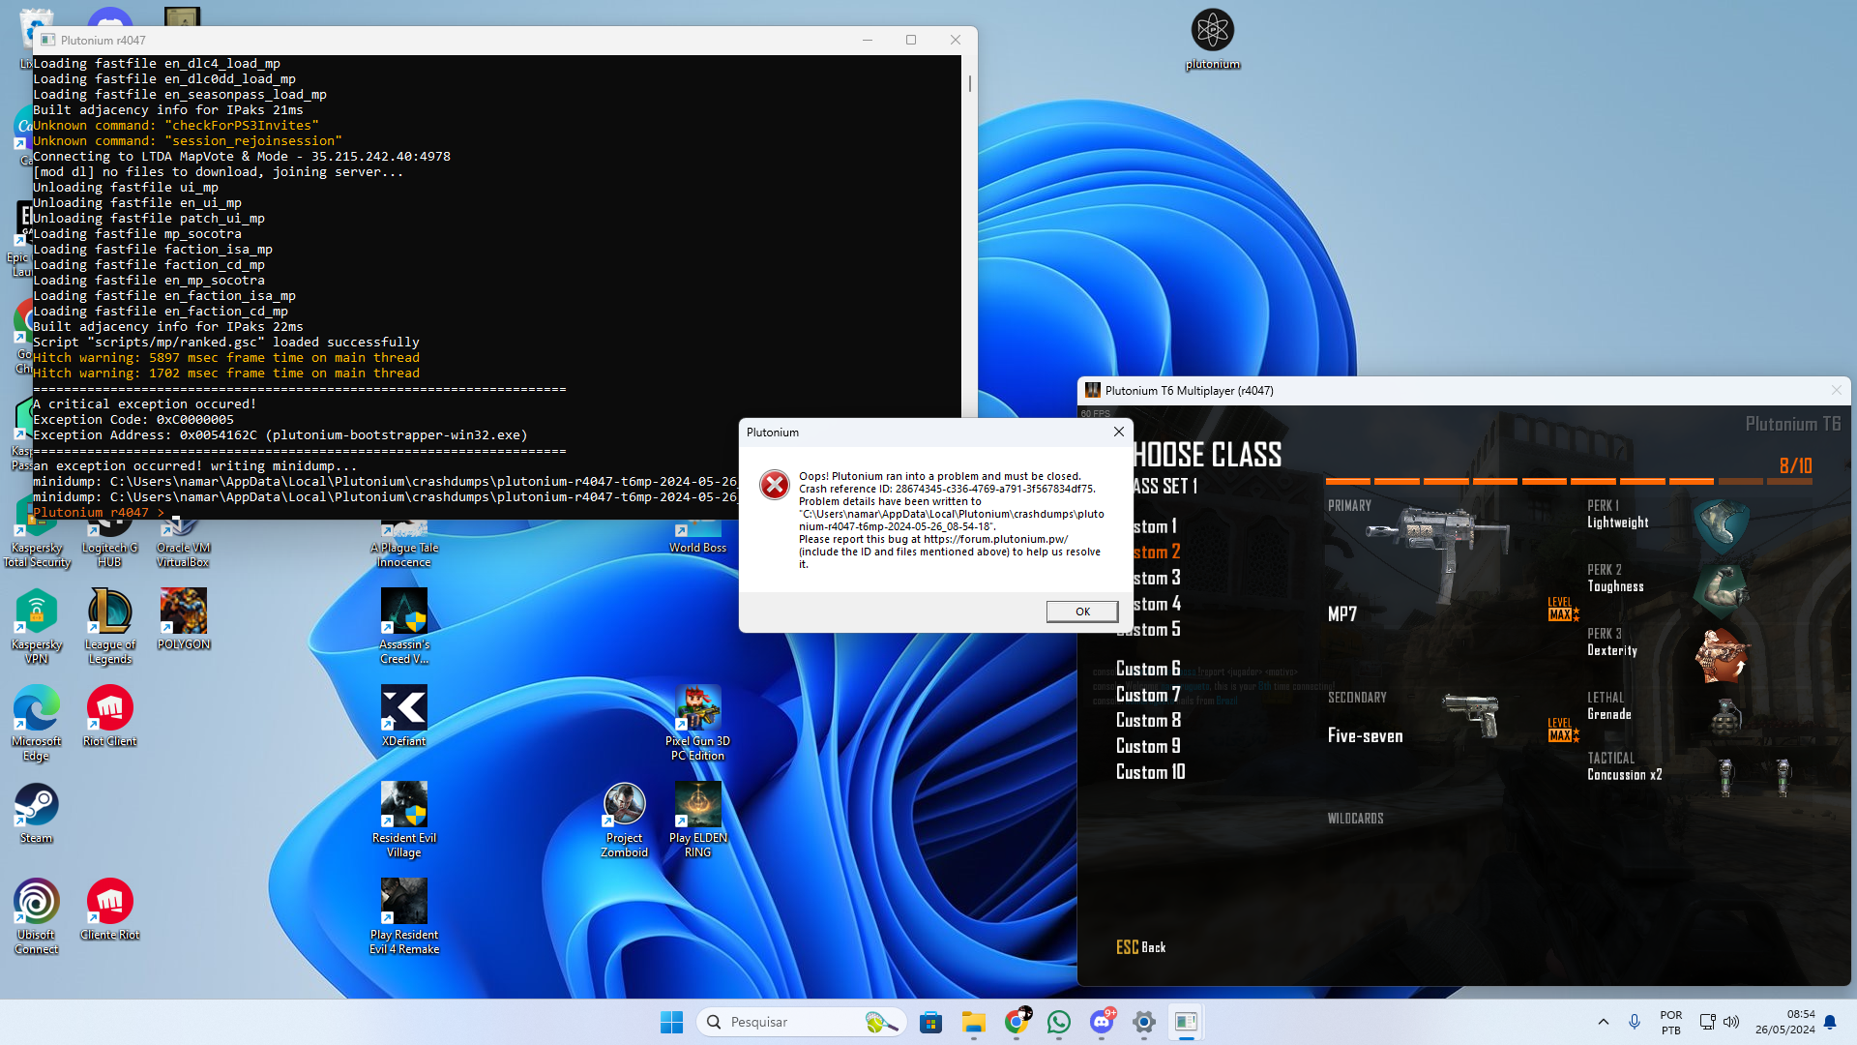Open the plutonium desktop shortcut
Screen dimensions: 1857x1045
point(1212,40)
